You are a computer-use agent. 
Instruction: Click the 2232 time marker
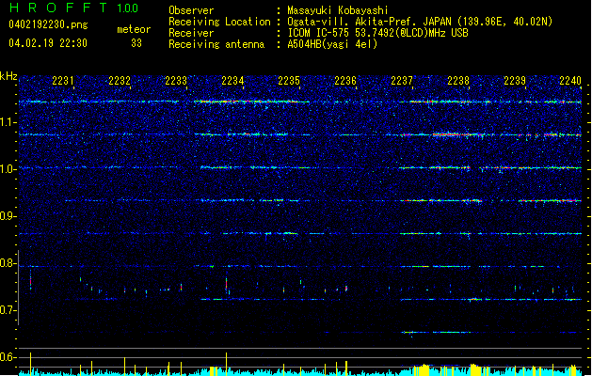(x=120, y=81)
